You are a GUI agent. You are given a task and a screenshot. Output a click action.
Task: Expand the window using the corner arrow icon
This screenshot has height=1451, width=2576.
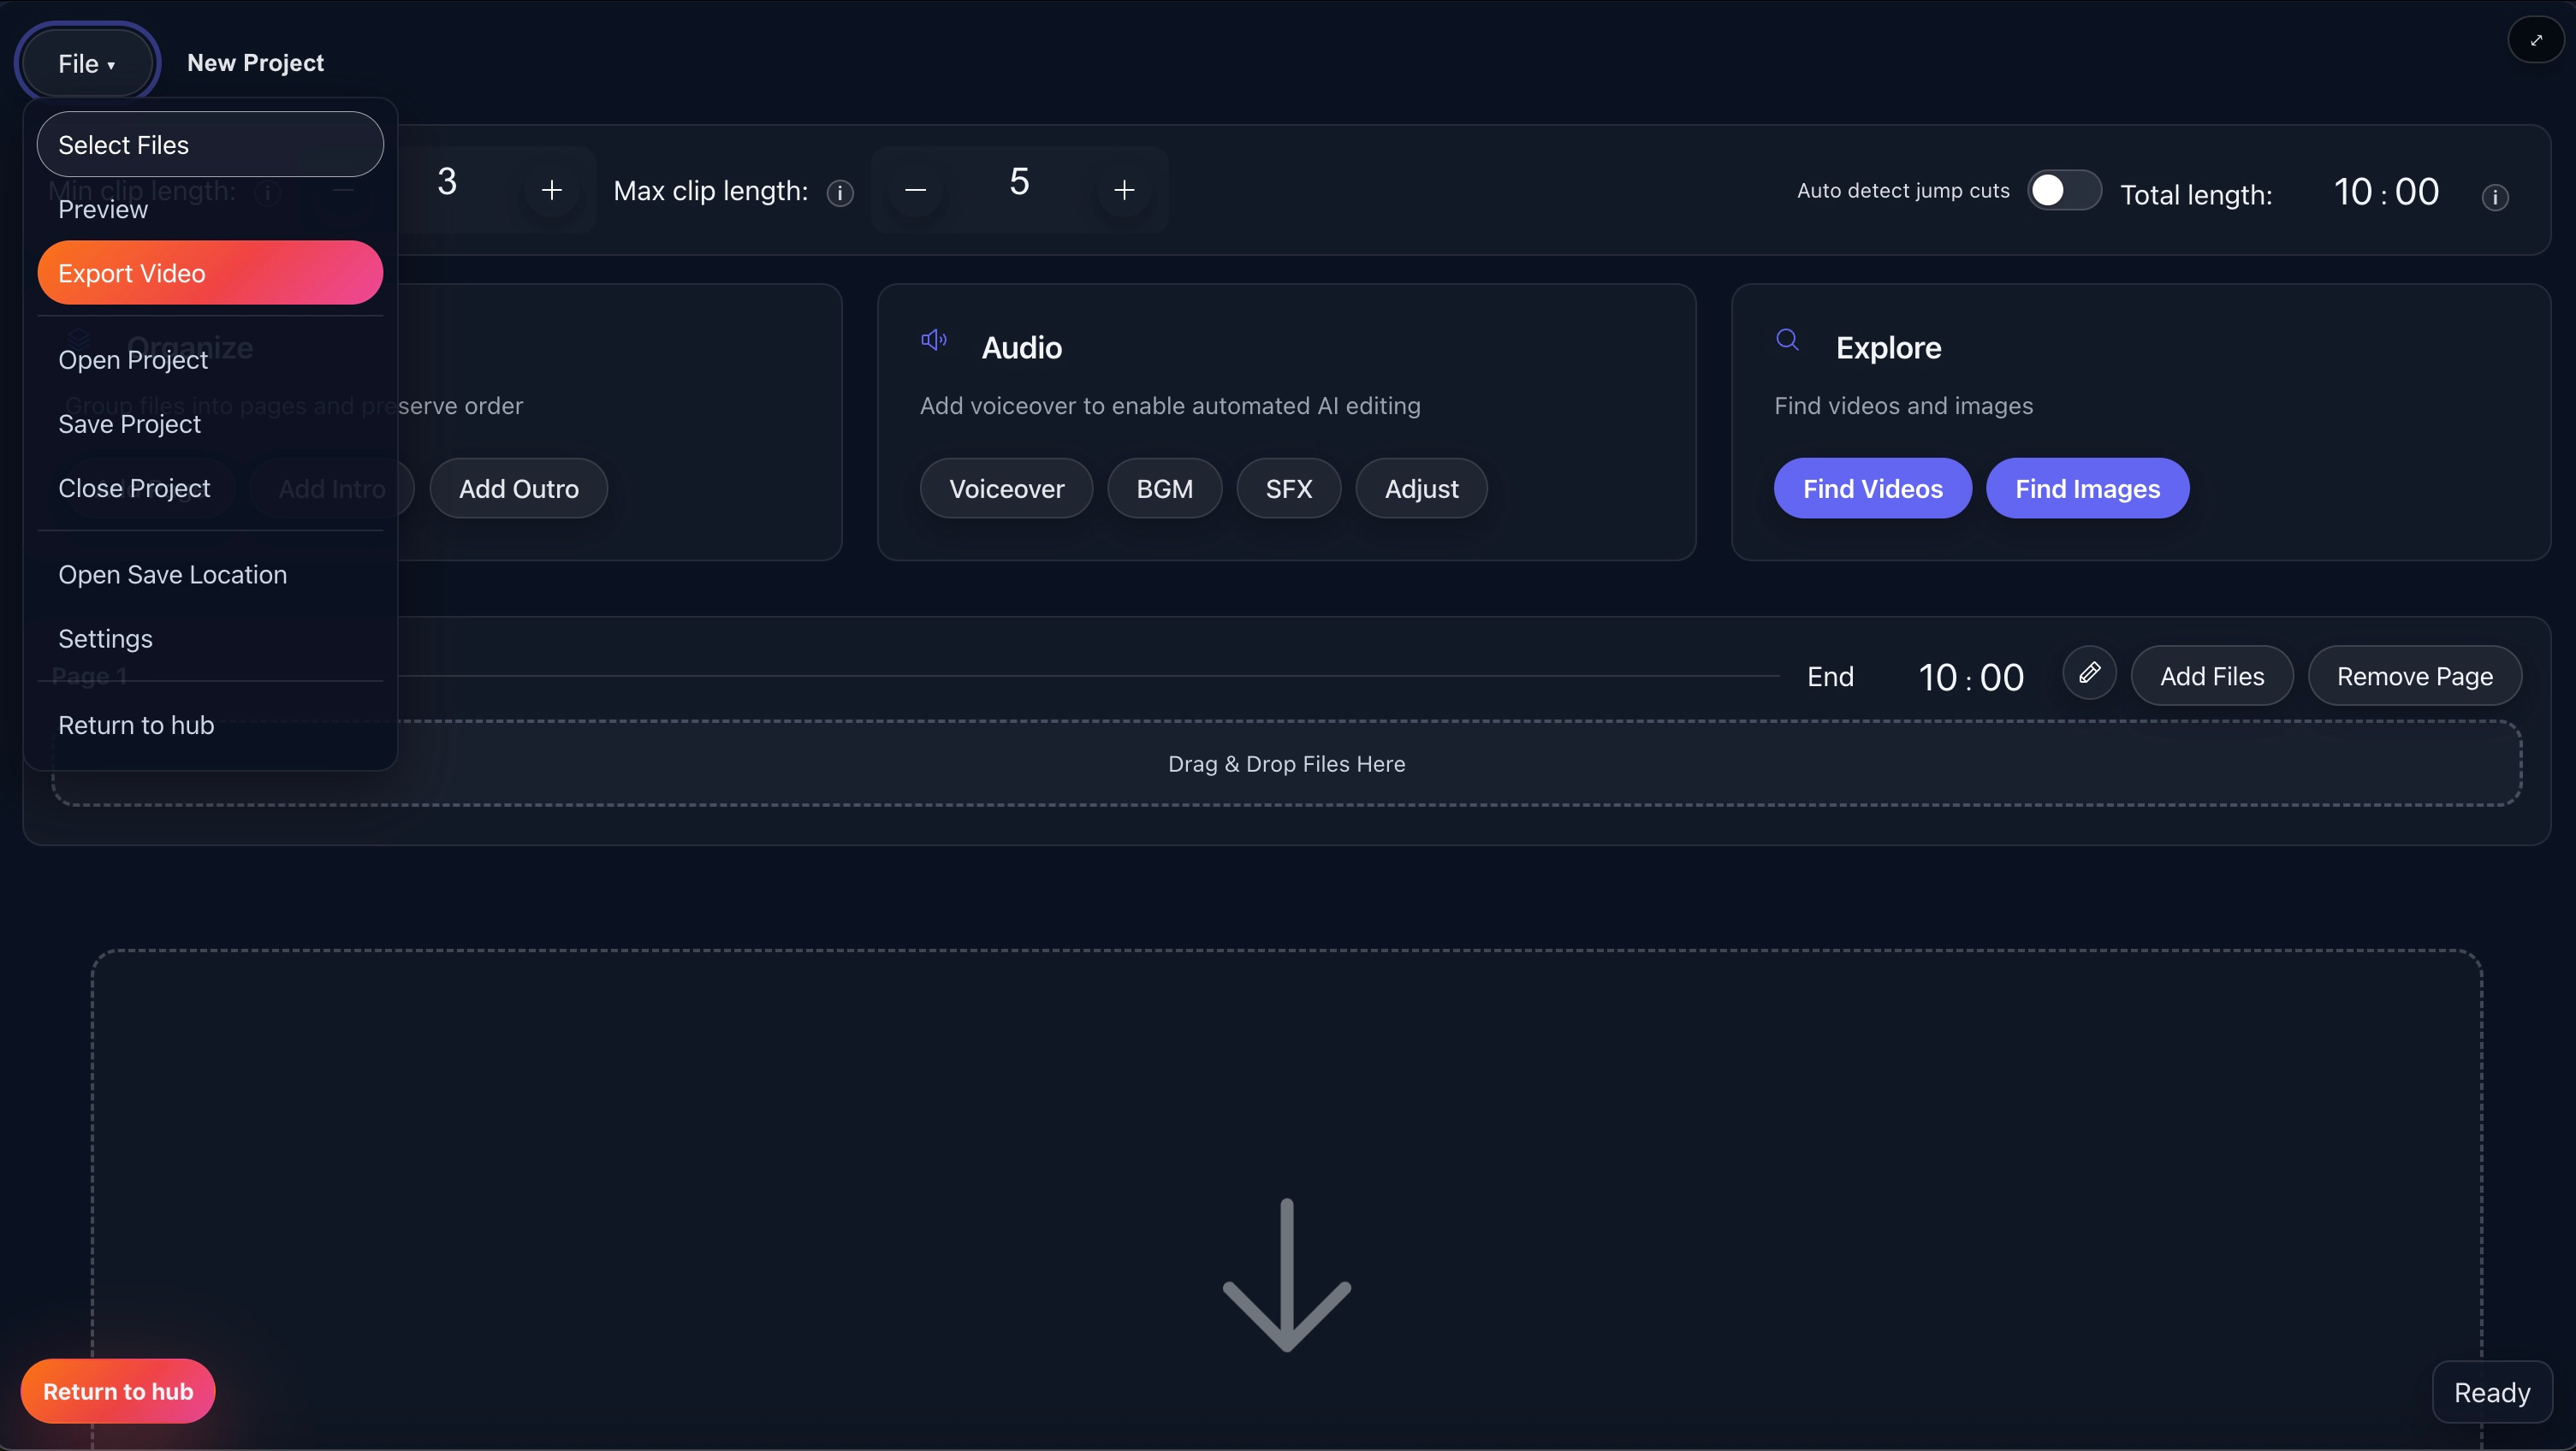tap(2536, 39)
